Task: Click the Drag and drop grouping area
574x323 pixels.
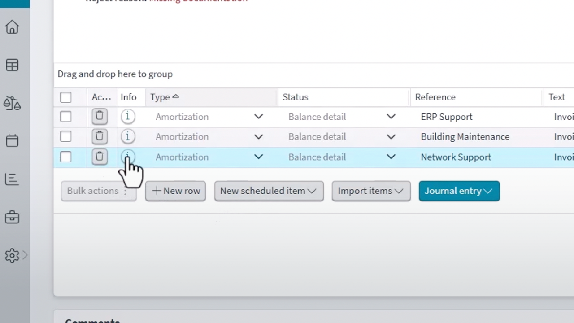Action: pos(314,74)
